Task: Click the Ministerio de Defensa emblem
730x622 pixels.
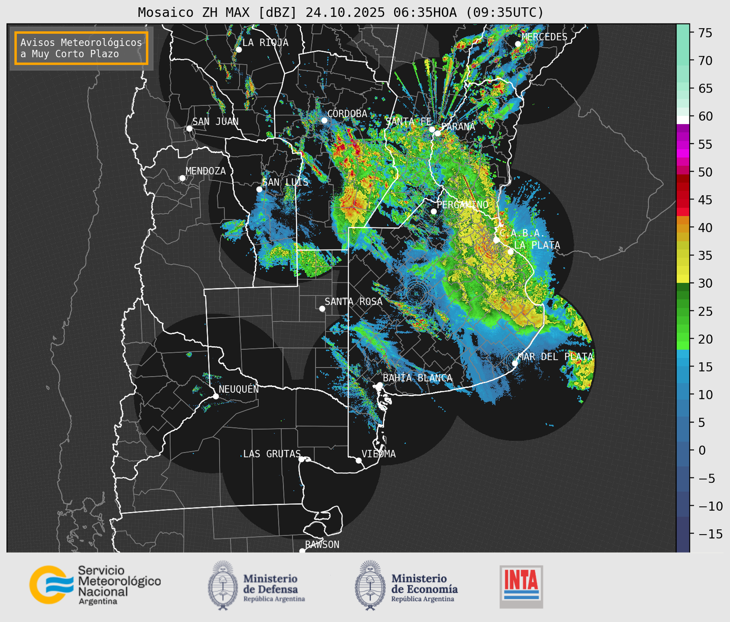Action: (223, 585)
